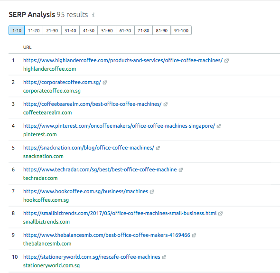Screen dimensions: 280x273
Task: Click the green hookcoffee.com.sg domain
Action: [x=46, y=200]
